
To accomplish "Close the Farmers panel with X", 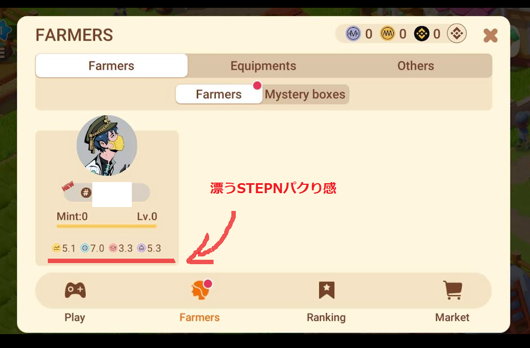I will pyautogui.click(x=490, y=36).
